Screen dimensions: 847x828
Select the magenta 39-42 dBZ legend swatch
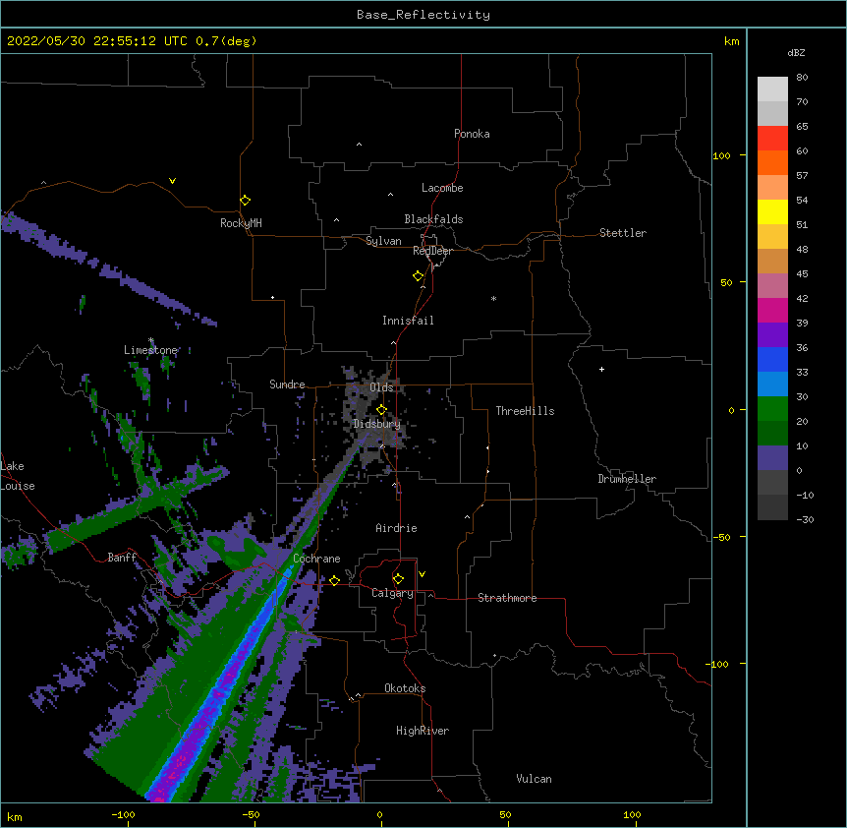(x=772, y=310)
